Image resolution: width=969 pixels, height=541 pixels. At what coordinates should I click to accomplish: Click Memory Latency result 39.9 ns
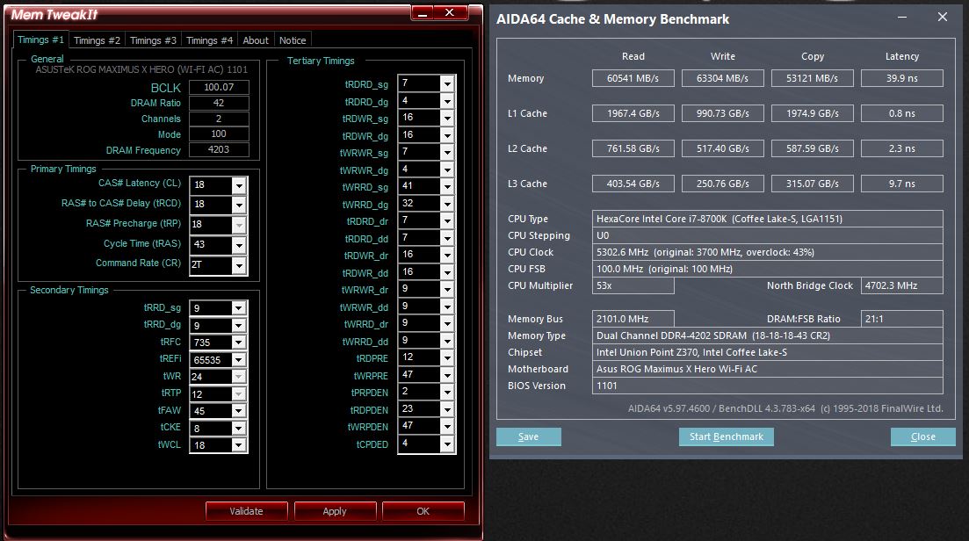(x=901, y=78)
